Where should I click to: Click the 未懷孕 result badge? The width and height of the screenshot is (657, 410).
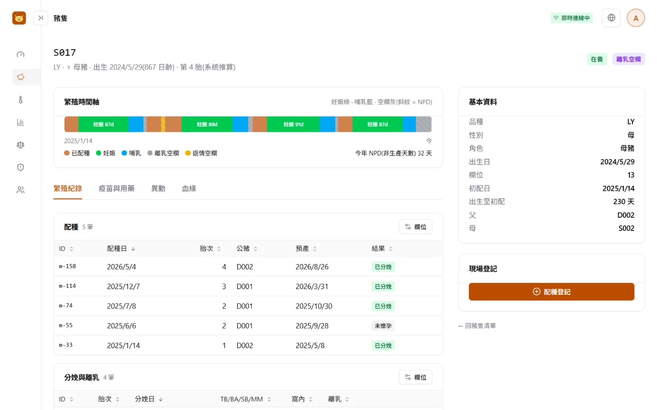pos(383,325)
